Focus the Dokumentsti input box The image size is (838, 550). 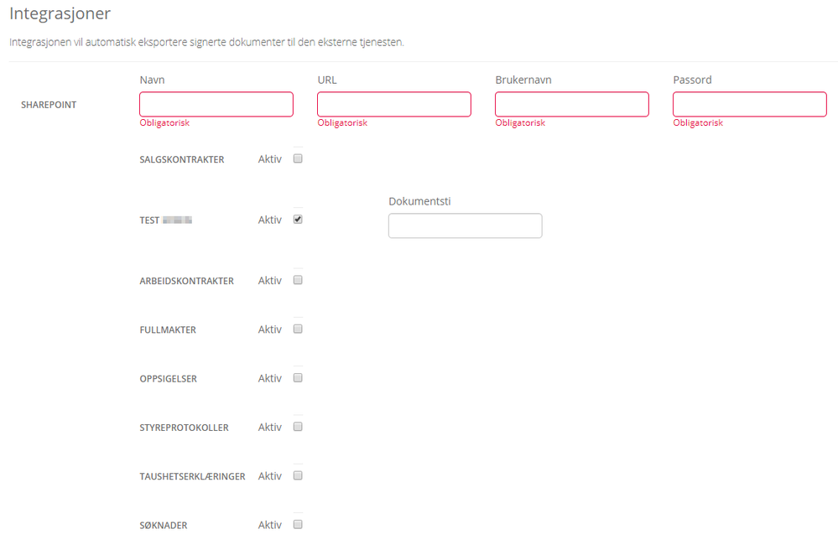465,226
